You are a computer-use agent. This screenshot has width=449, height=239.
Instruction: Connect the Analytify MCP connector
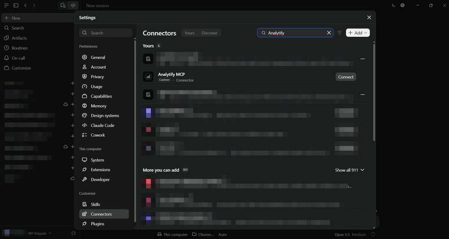tap(346, 77)
